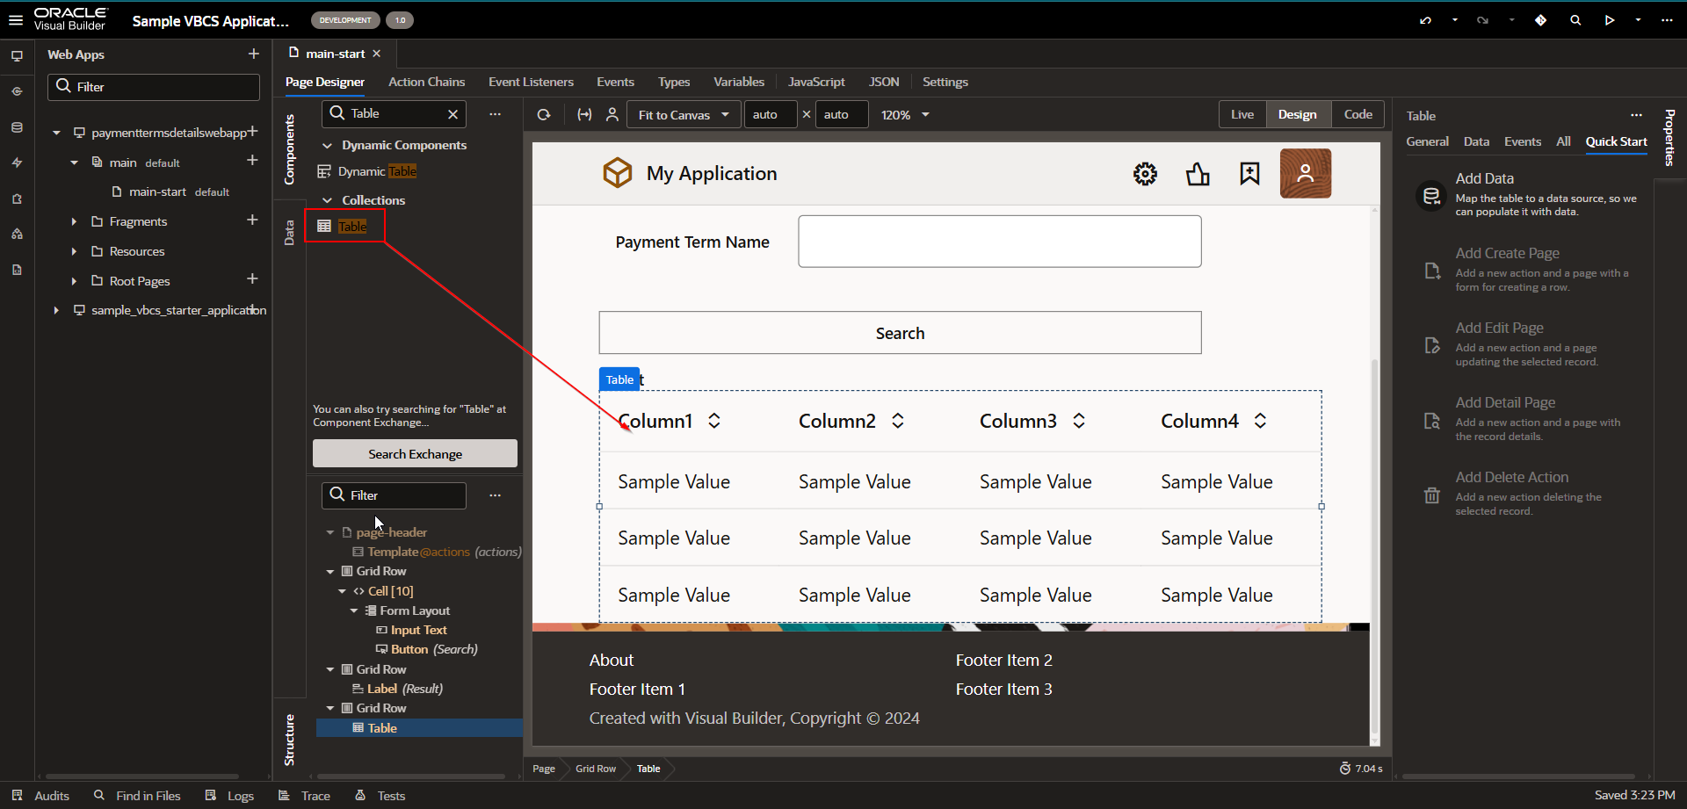Screen dimensions: 1687x809
Task: Expand the Resources tree node
Action: [x=74, y=251]
